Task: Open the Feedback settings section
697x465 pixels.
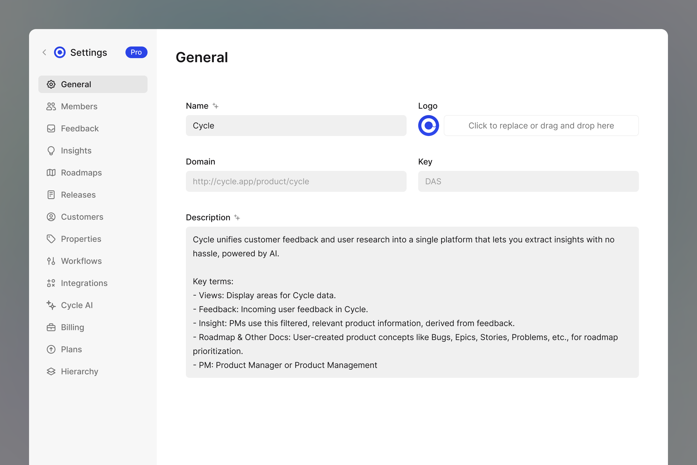Action: click(93, 128)
